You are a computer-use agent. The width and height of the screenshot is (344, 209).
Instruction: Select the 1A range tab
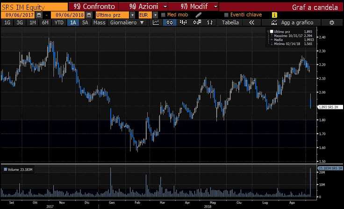click(73, 22)
